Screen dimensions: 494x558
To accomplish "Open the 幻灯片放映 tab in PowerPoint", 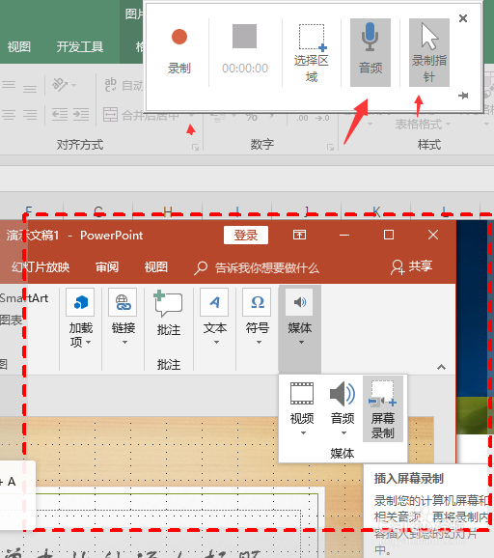I will (41, 266).
